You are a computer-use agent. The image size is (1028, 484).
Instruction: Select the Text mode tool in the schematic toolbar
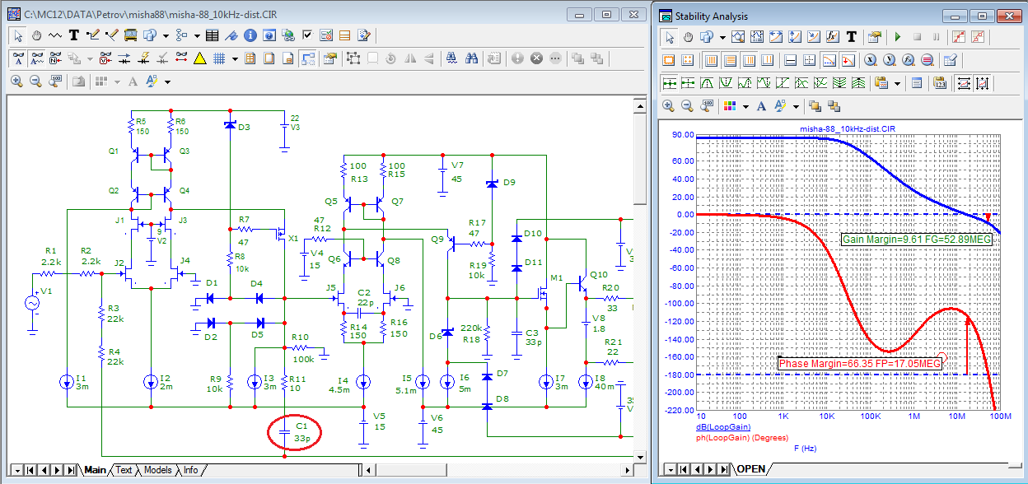click(73, 35)
